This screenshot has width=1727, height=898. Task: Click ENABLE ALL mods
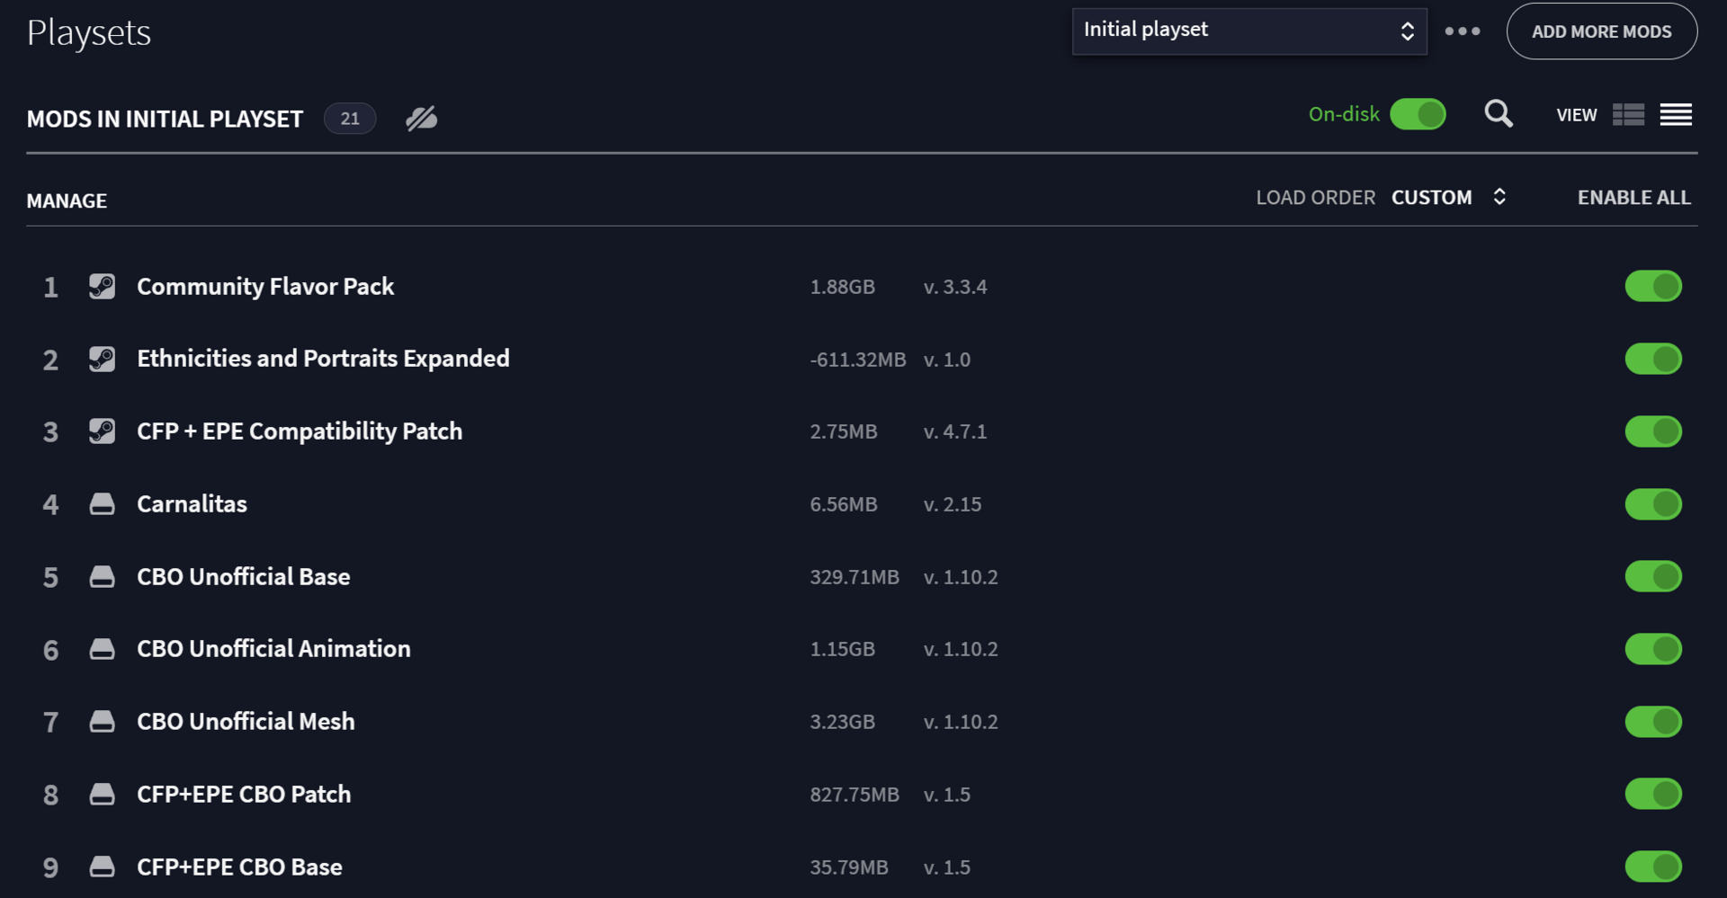click(x=1634, y=198)
